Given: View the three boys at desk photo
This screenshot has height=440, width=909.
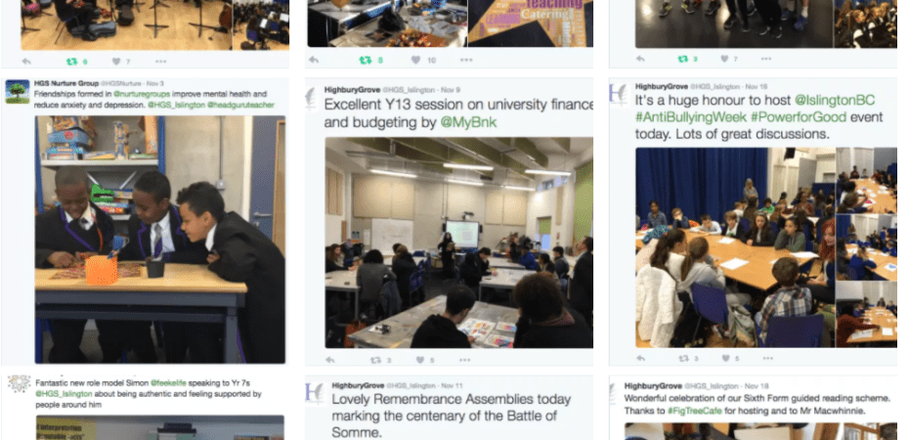Looking at the screenshot, I should point(160,240).
